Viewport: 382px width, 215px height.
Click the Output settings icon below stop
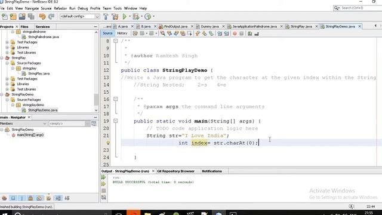[x=103, y=198]
